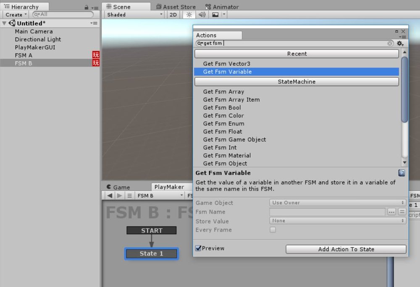Toggle the Hierarchy panel lock
Screen dimensions: 420x287
(x=86, y=8)
